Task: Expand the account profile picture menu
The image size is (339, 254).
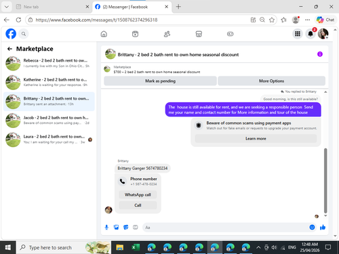Action: click(323, 34)
